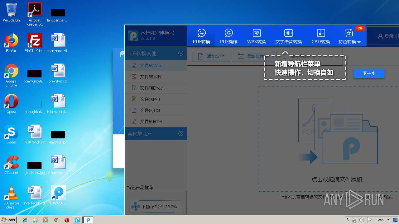Click the 特色产品推荐 label

140,188
